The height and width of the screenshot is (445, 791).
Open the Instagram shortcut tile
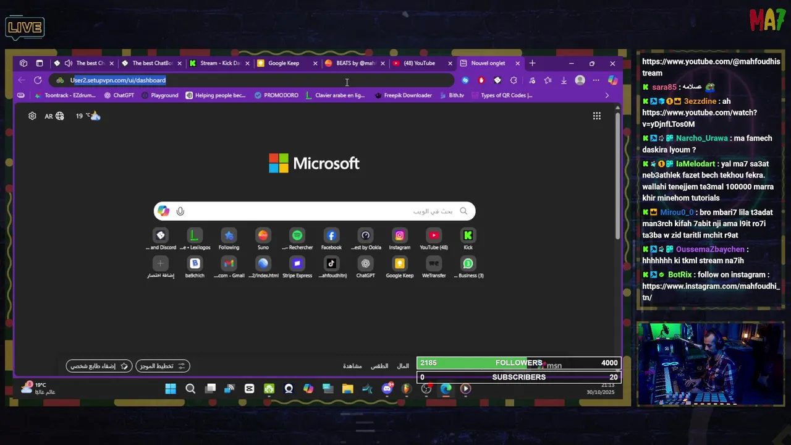click(400, 239)
